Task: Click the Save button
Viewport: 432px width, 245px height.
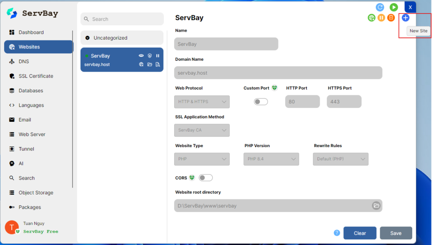Action: tap(396, 233)
